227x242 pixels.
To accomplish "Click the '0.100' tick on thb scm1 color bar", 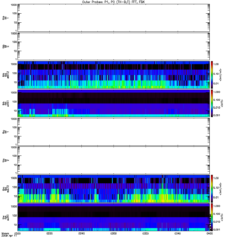I will 217,100.
